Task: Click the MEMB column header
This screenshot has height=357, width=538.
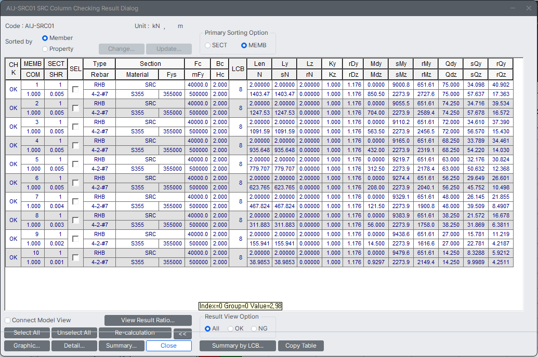Action: [33, 64]
